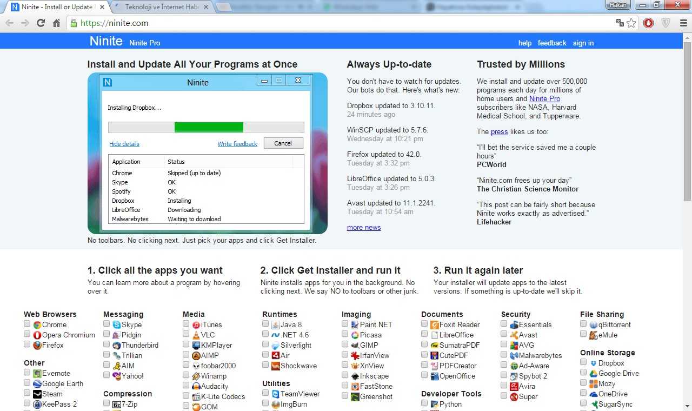This screenshot has width=692, height=411.
Task: Open the Chrome menu hamburger icon
Action: pyautogui.click(x=683, y=23)
